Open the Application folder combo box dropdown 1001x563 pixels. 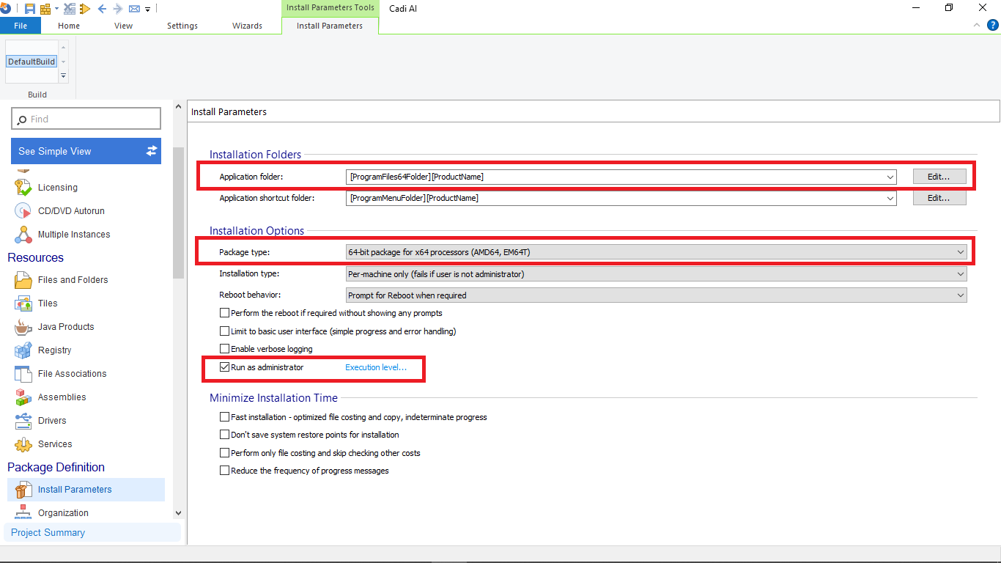pos(890,177)
